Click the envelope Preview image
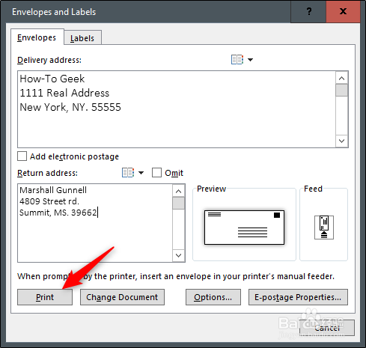This screenshot has height=348, width=366. tap(244, 228)
